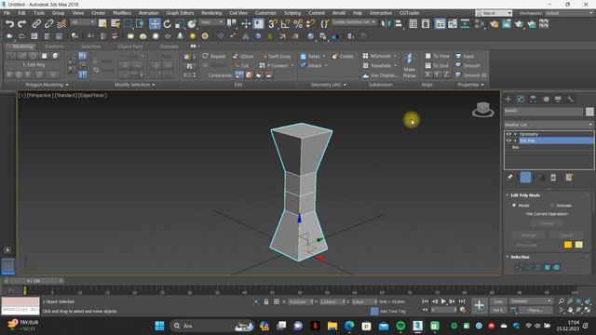This screenshot has width=596, height=335.
Task: Open the Graph Editors menu
Action: 180,13
